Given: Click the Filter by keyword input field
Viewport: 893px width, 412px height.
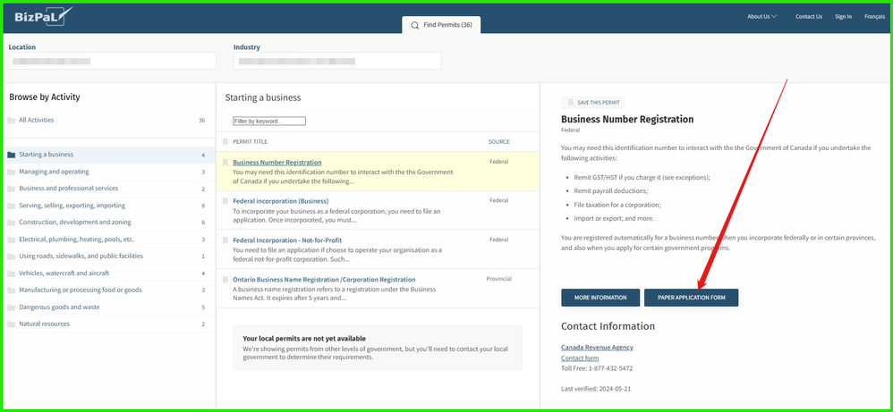Looking at the screenshot, I should point(269,121).
